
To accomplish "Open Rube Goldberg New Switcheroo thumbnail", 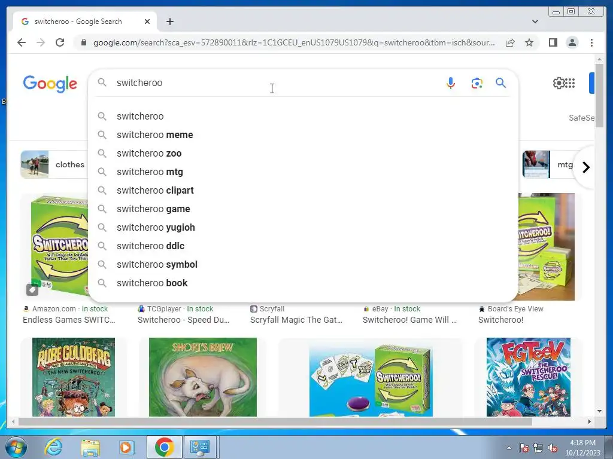I will click(x=74, y=377).
